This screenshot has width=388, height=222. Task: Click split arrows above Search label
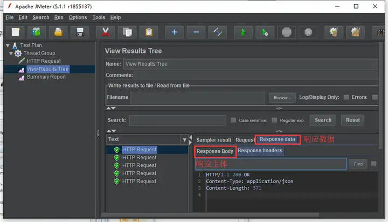[111, 108]
